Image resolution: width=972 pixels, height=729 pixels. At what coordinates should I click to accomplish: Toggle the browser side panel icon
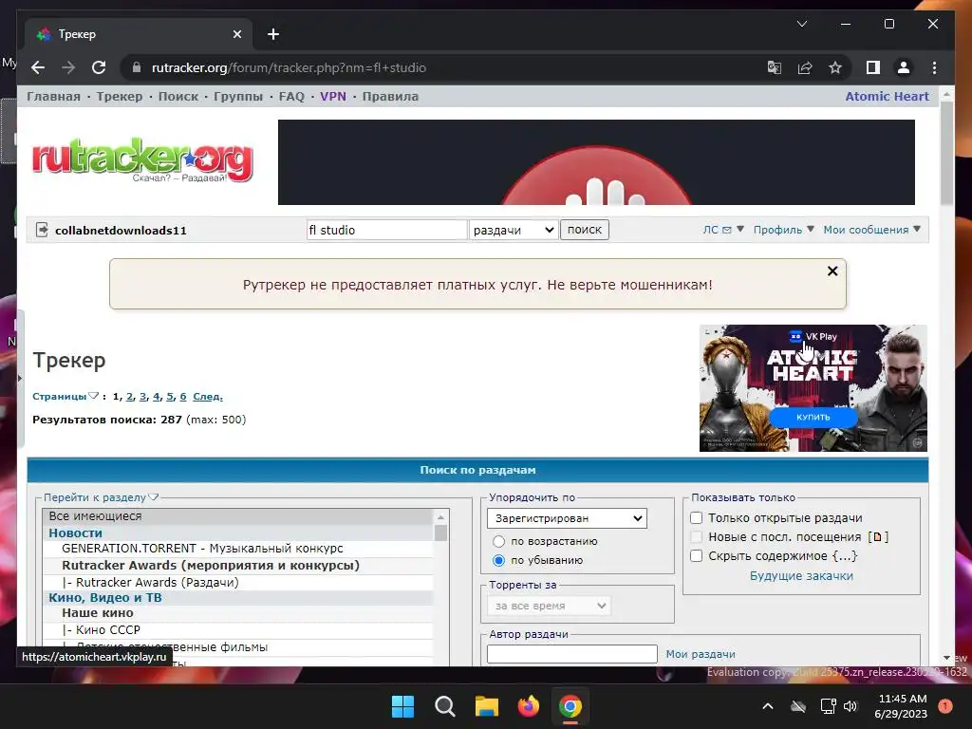tap(873, 67)
